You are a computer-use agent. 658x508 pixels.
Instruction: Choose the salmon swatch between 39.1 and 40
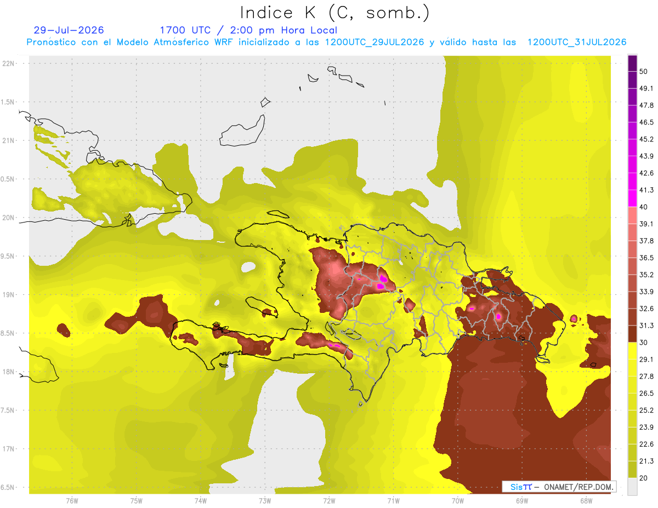pos(632,215)
